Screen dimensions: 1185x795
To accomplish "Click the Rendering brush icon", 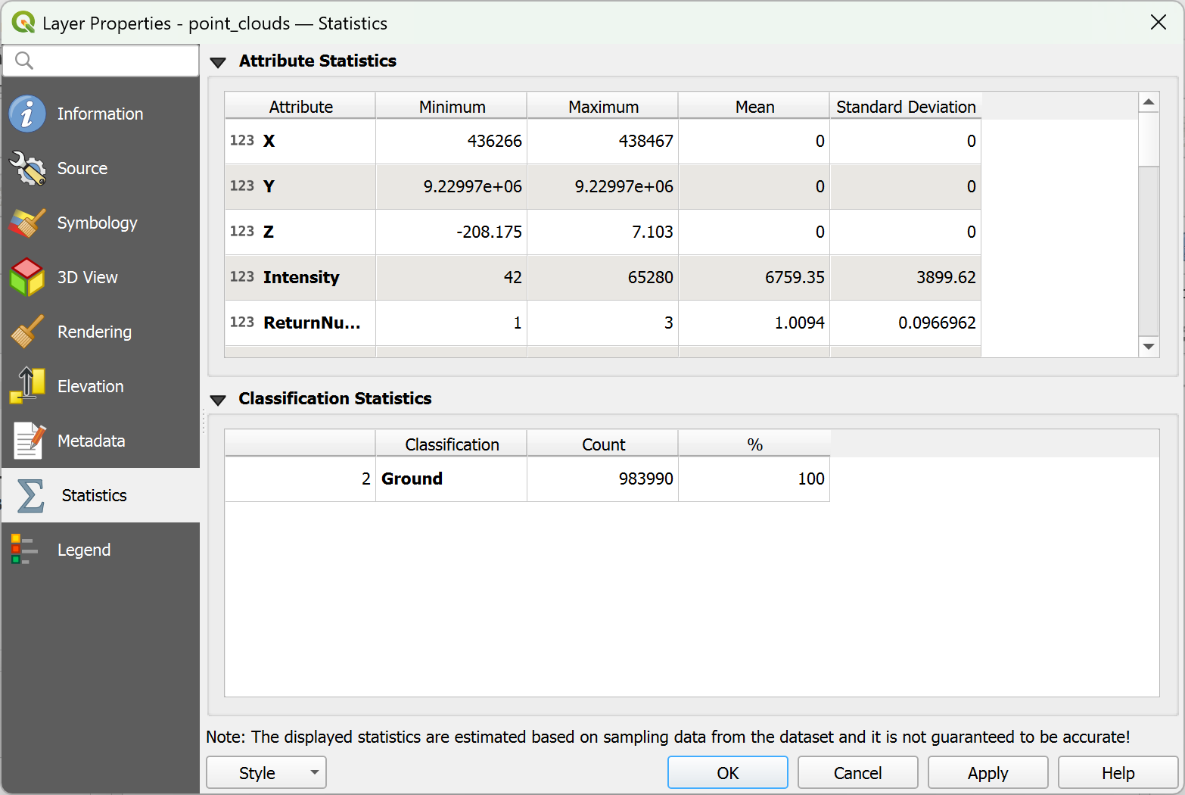I will [28, 332].
